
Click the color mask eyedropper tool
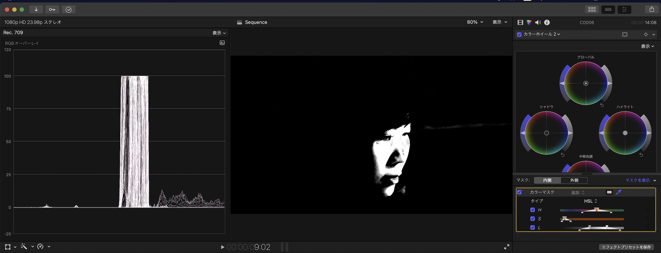tap(618, 192)
